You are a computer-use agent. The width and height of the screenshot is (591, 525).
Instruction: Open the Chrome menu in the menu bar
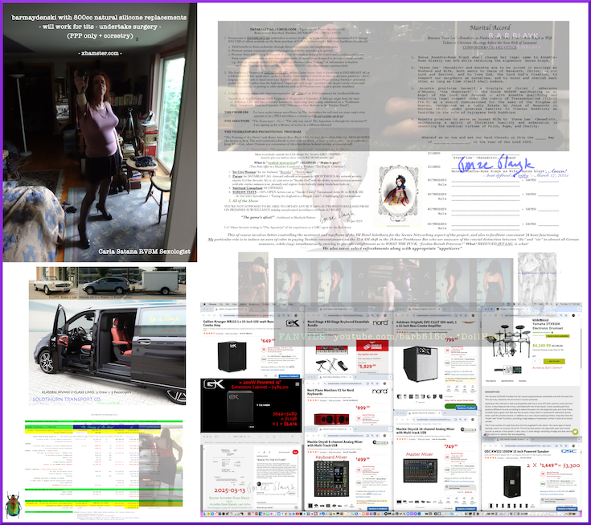pos(212,304)
